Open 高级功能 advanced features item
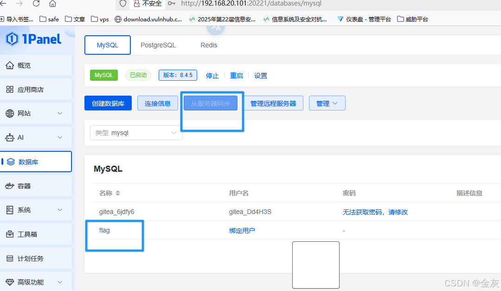Image resolution: width=501 pixels, height=291 pixels. click(x=36, y=282)
